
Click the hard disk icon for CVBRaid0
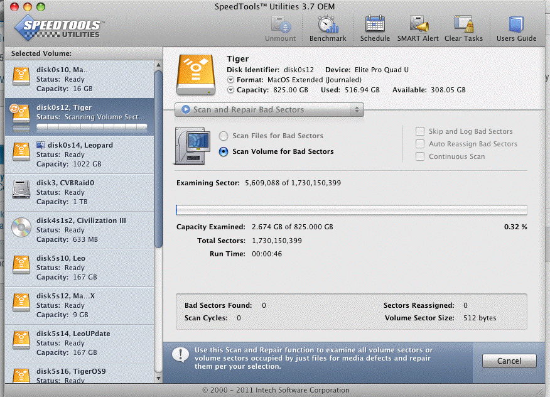click(x=21, y=190)
